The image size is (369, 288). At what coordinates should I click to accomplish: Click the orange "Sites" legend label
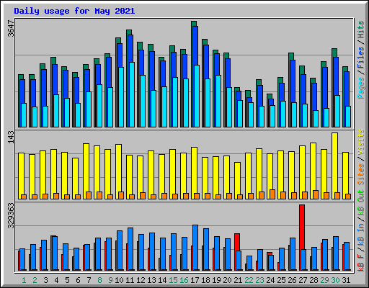(361, 174)
